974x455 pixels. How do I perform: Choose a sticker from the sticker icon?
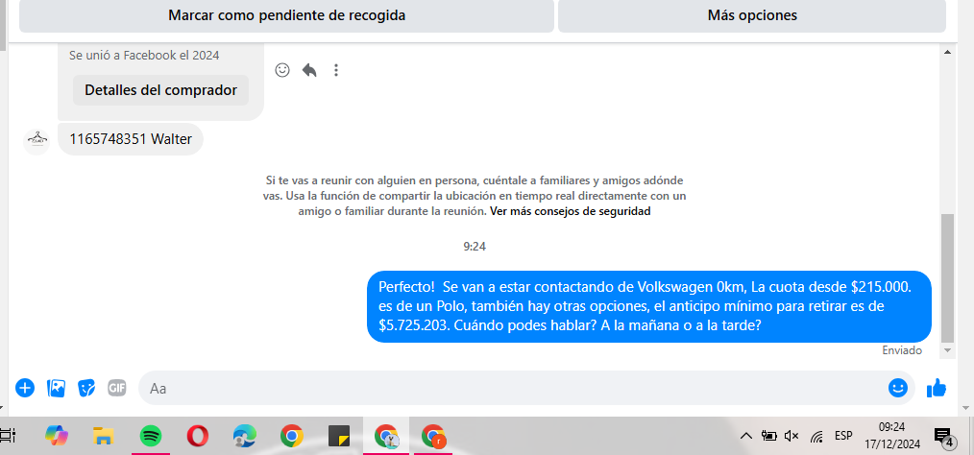coord(86,388)
